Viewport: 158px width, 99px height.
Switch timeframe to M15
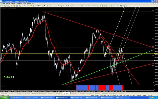click(78, 6)
